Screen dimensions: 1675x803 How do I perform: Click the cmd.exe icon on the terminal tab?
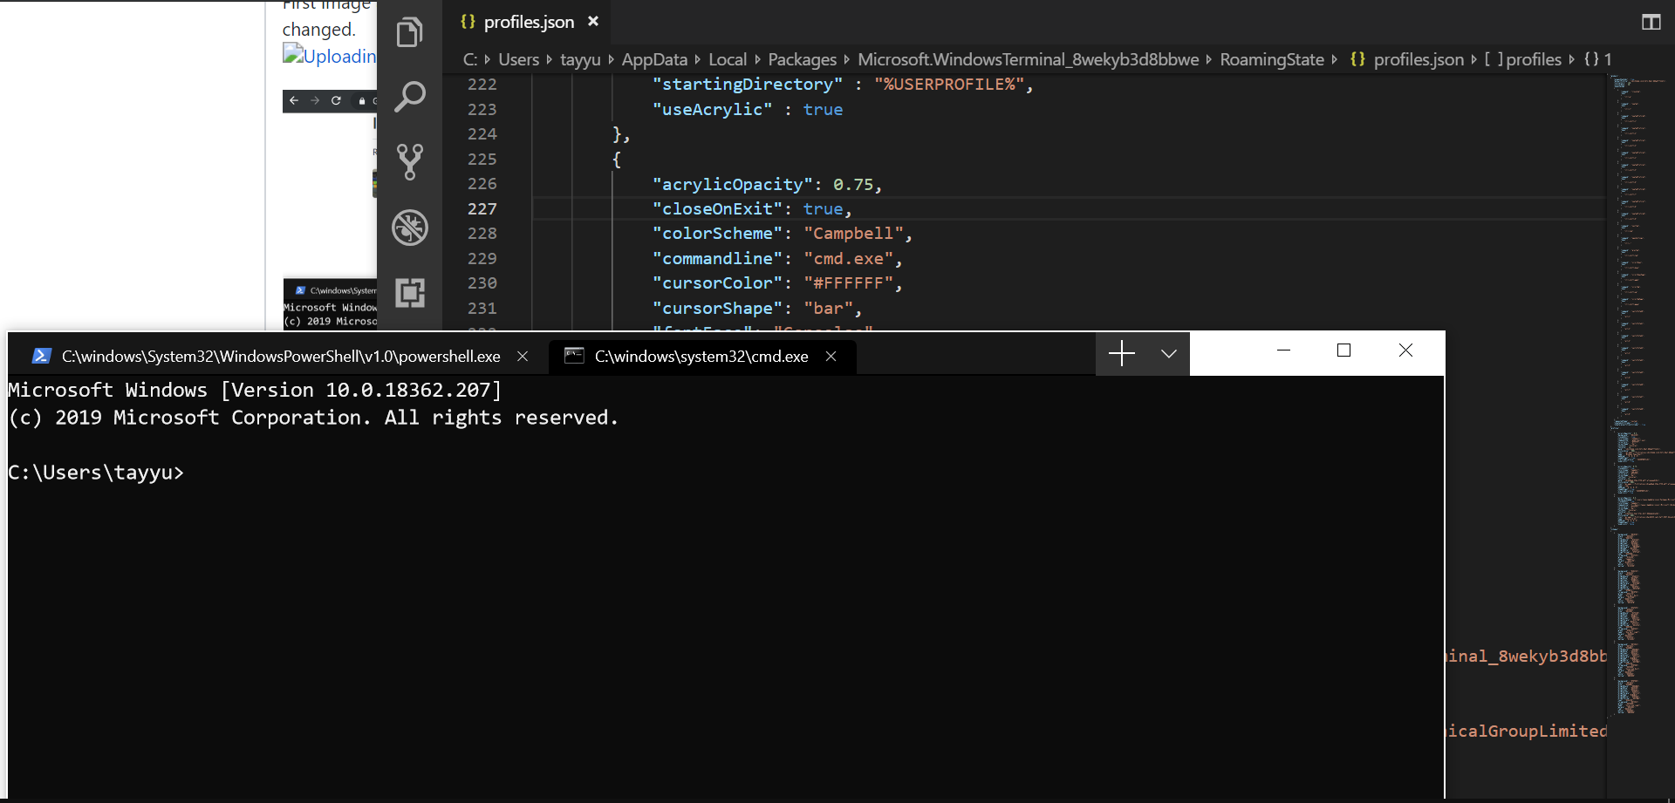pyautogui.click(x=574, y=356)
